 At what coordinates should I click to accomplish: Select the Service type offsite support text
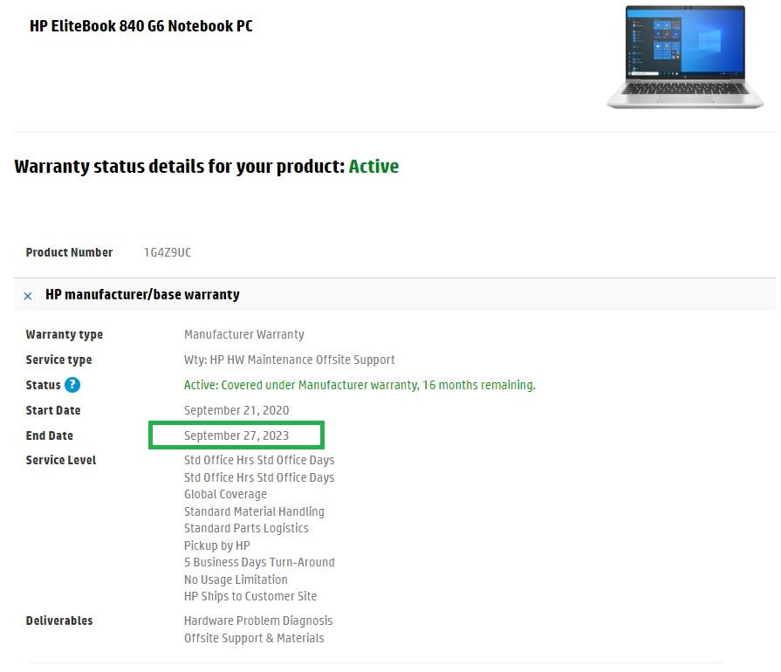point(290,360)
